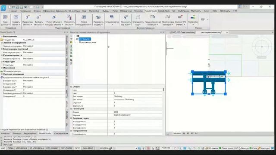
Task: Switch to DEMO.100 План drawing tab
Action: click(x=182, y=32)
